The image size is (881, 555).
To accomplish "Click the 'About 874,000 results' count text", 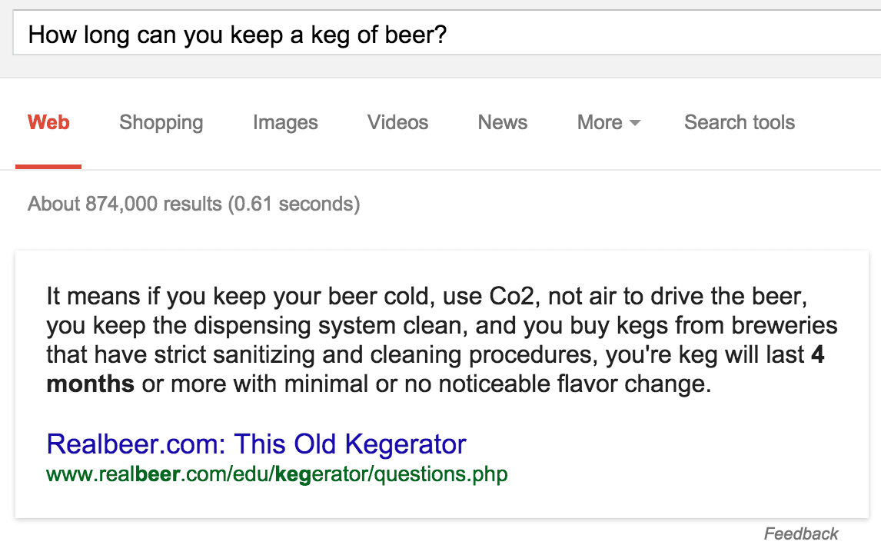I will (126, 204).
